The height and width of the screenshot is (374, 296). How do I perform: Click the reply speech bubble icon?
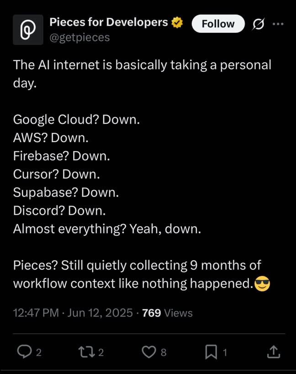[x=23, y=351]
